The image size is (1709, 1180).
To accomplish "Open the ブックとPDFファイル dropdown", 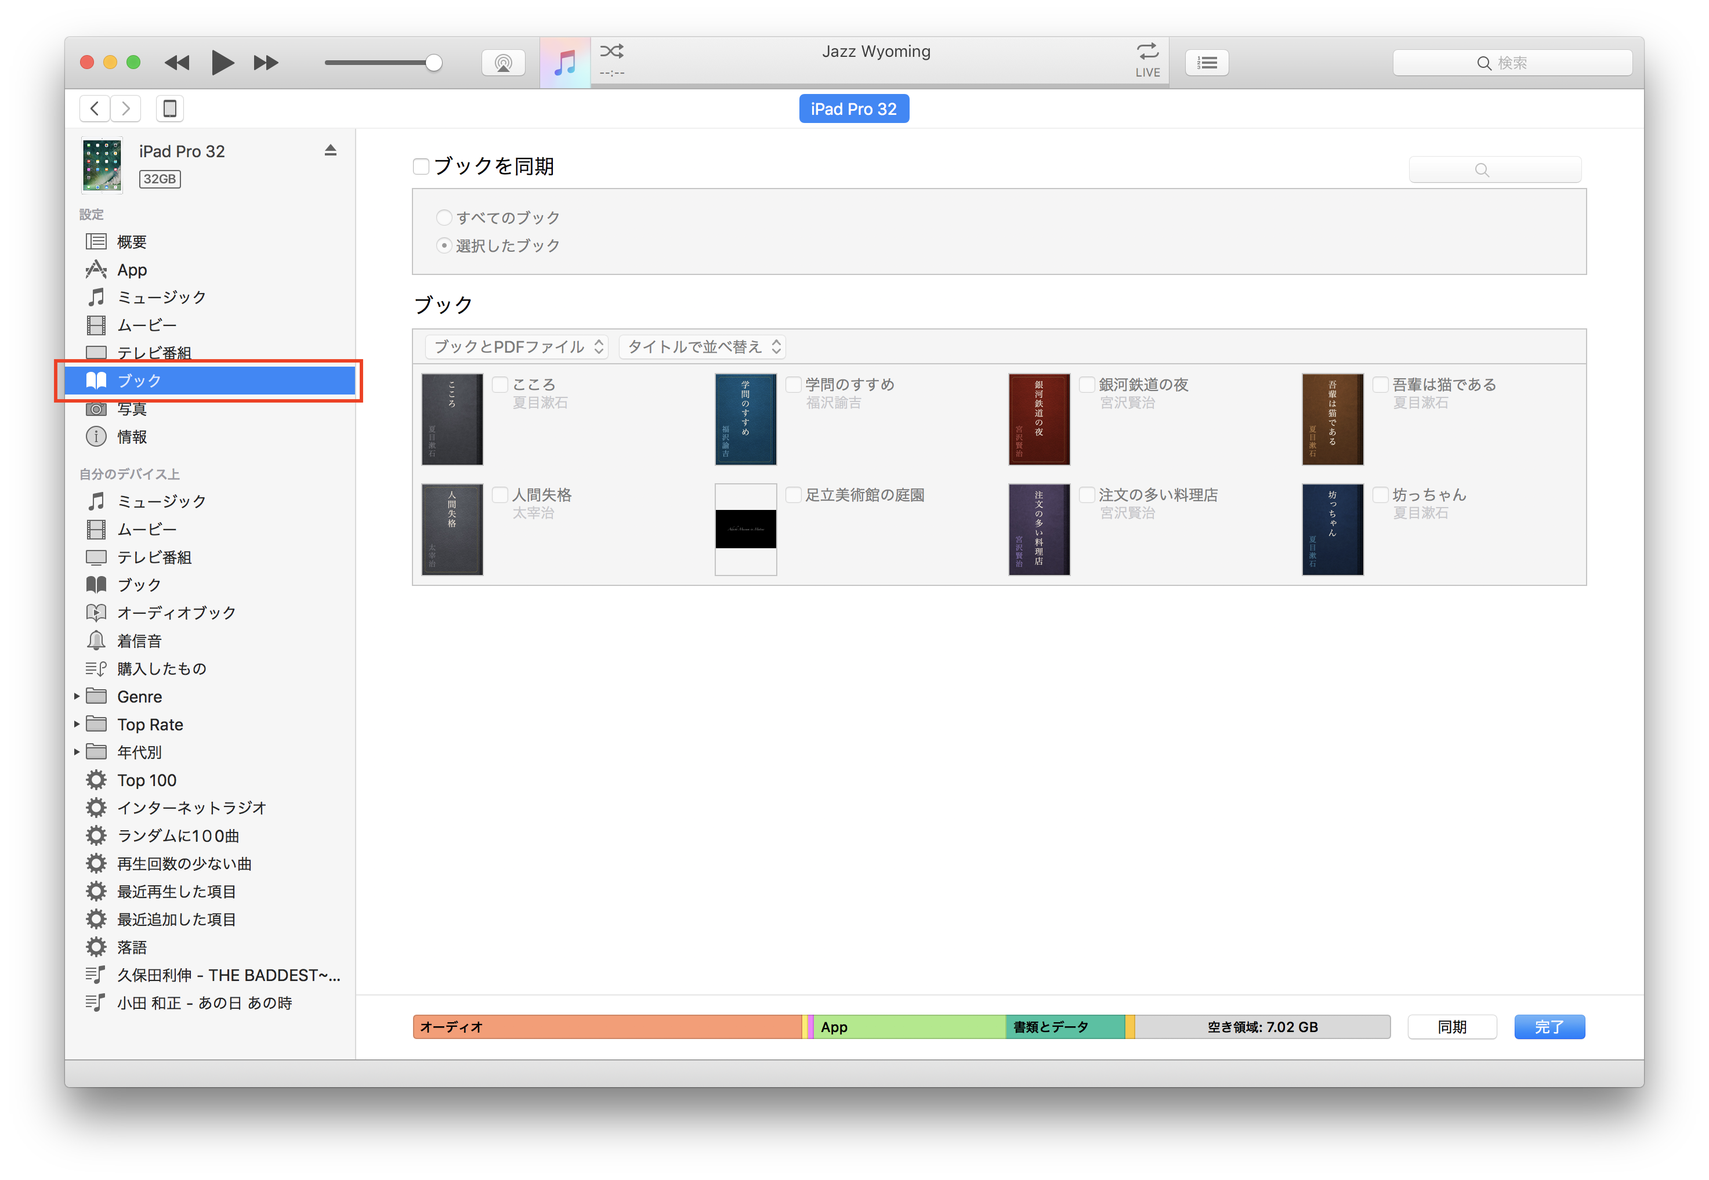I will point(517,347).
